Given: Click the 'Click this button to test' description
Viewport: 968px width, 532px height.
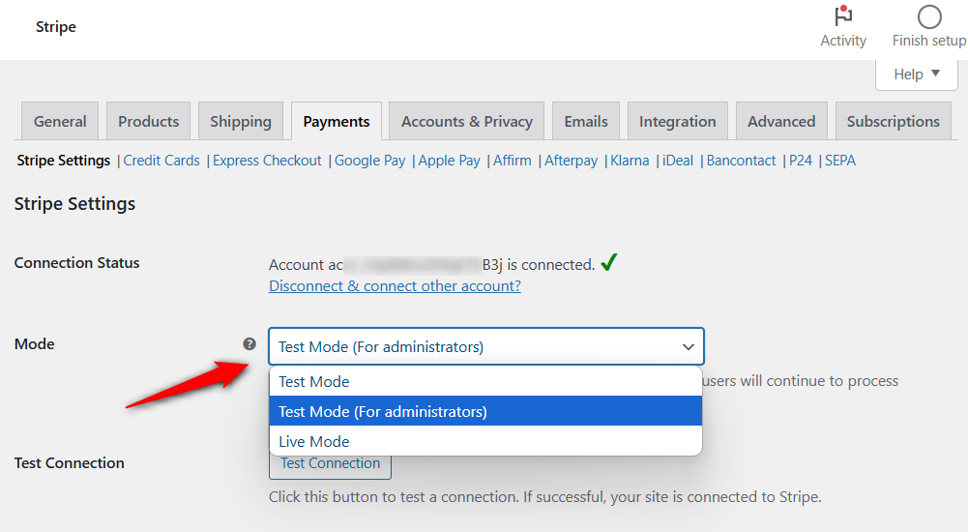Looking at the screenshot, I should tap(545, 497).
